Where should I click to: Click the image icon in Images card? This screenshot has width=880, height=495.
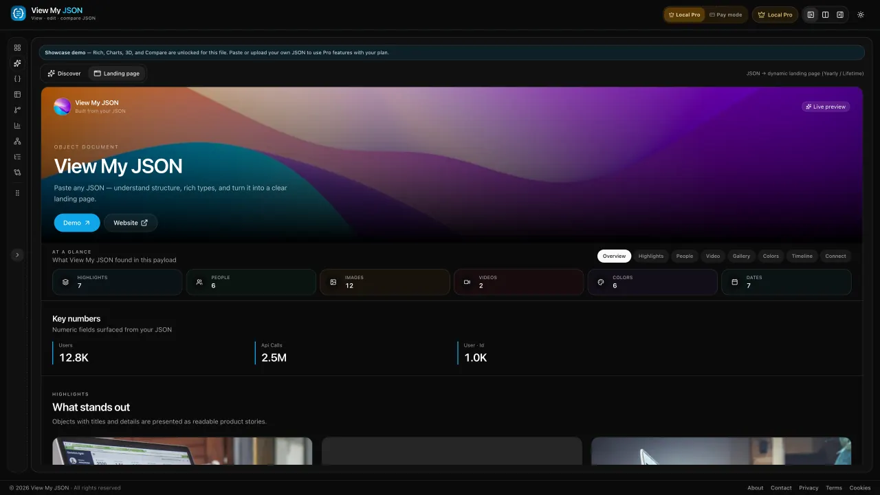tap(333, 282)
